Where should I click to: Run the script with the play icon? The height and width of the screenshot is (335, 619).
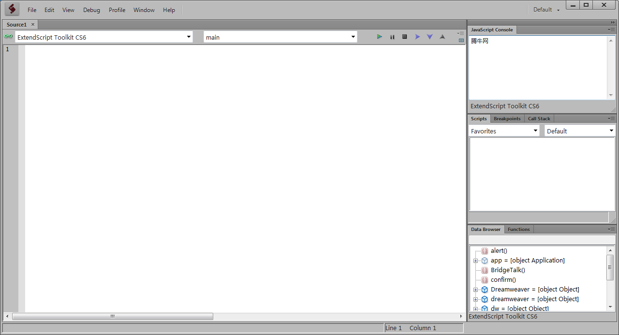click(380, 37)
